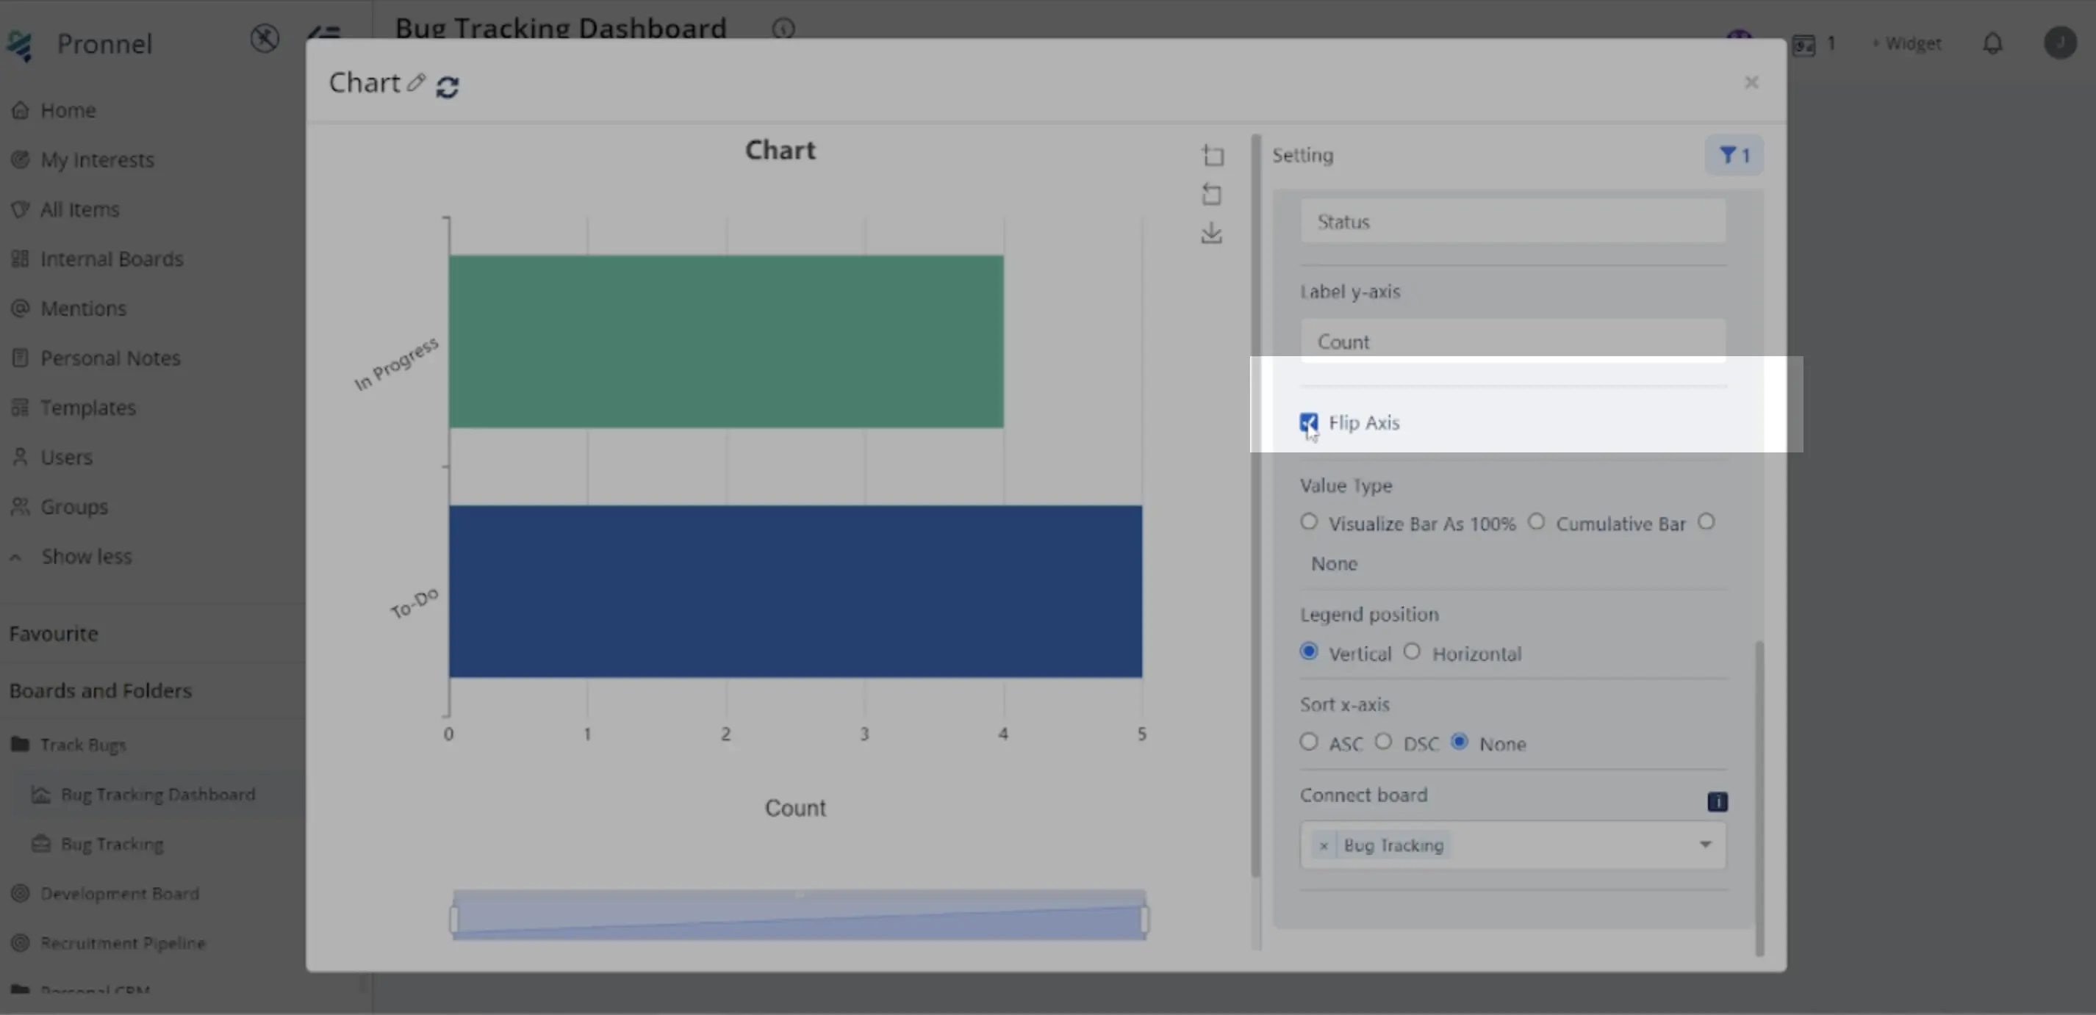Sort x-axis DSC

pyautogui.click(x=1383, y=741)
